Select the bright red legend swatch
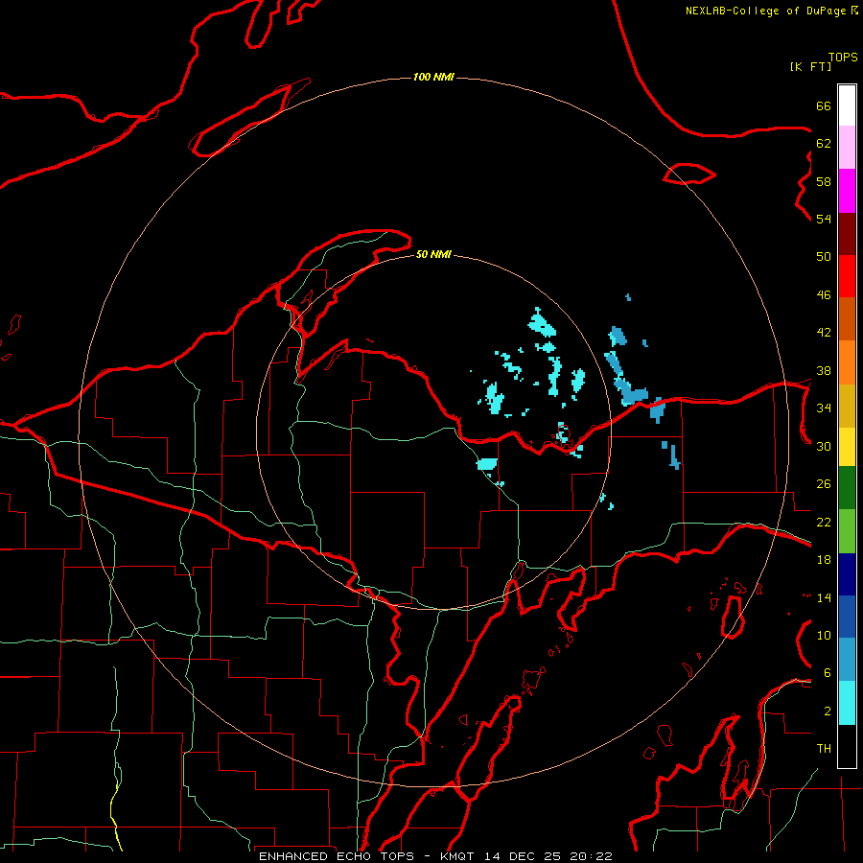The image size is (863, 863). click(x=847, y=277)
